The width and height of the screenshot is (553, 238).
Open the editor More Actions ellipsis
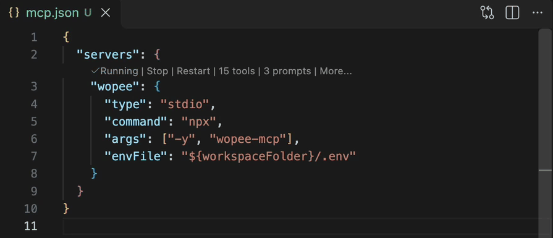pos(537,13)
